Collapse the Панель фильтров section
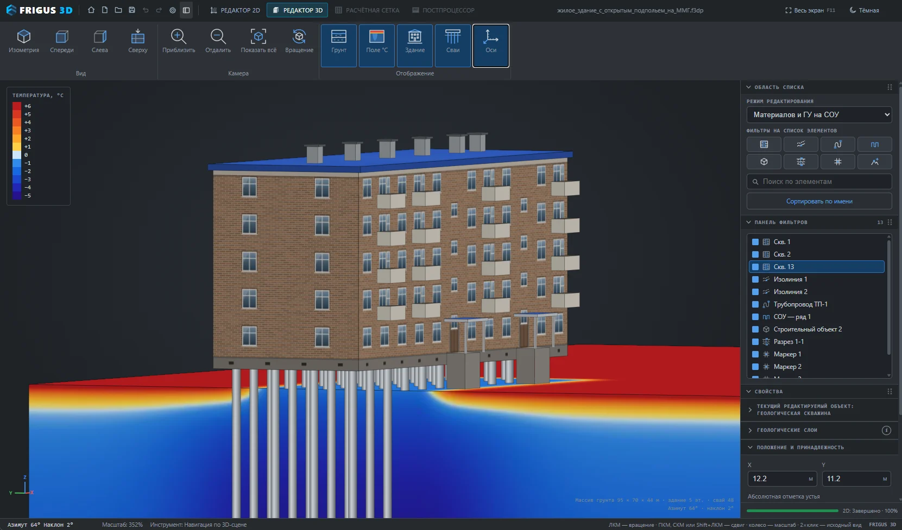The height and width of the screenshot is (530, 902). coord(819,222)
